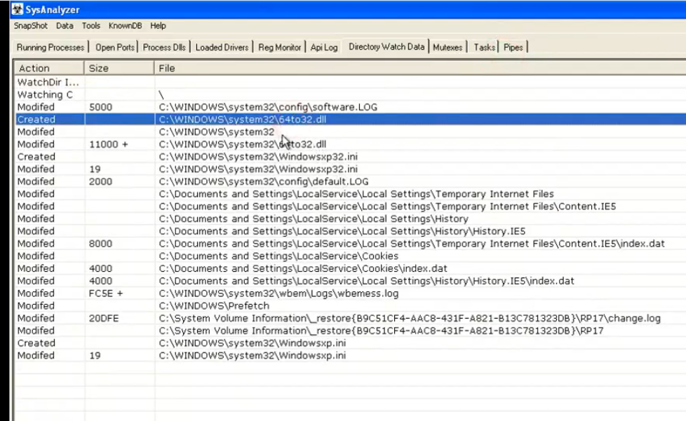Switch to the Running Processes tab

[51, 47]
